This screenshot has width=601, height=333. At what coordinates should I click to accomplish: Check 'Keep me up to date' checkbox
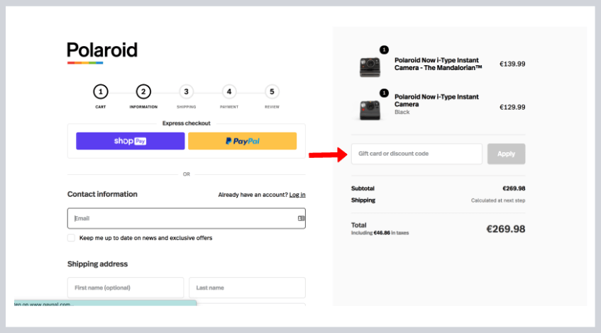point(71,238)
